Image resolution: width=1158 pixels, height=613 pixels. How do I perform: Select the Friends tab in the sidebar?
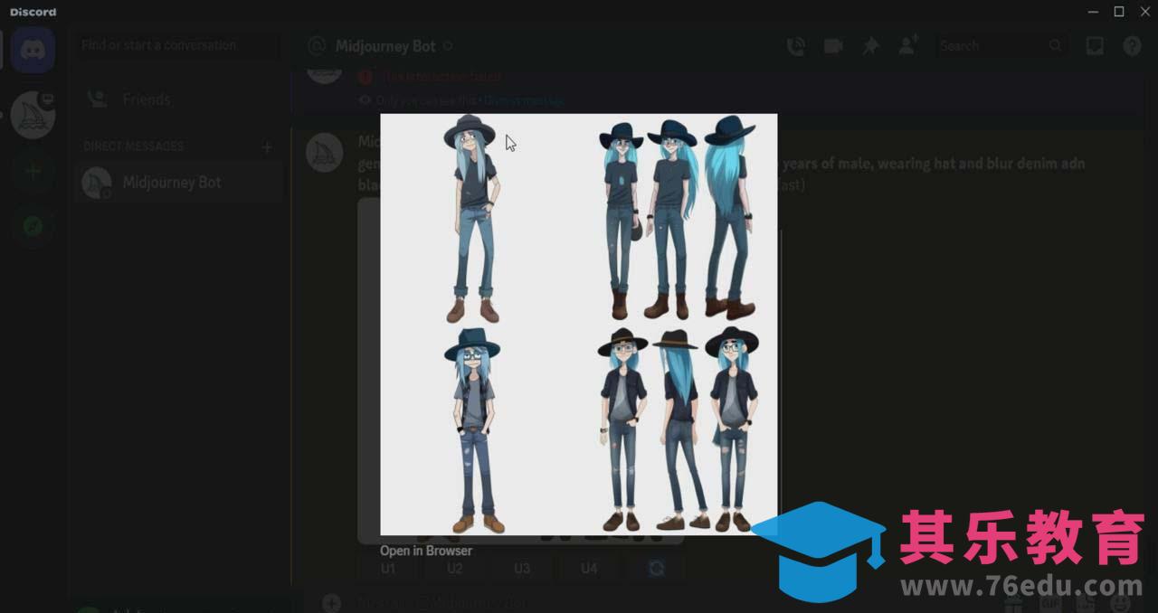coord(147,99)
